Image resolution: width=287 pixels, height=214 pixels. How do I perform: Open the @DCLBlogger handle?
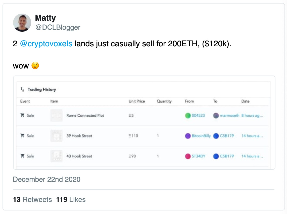pyautogui.click(x=58, y=27)
